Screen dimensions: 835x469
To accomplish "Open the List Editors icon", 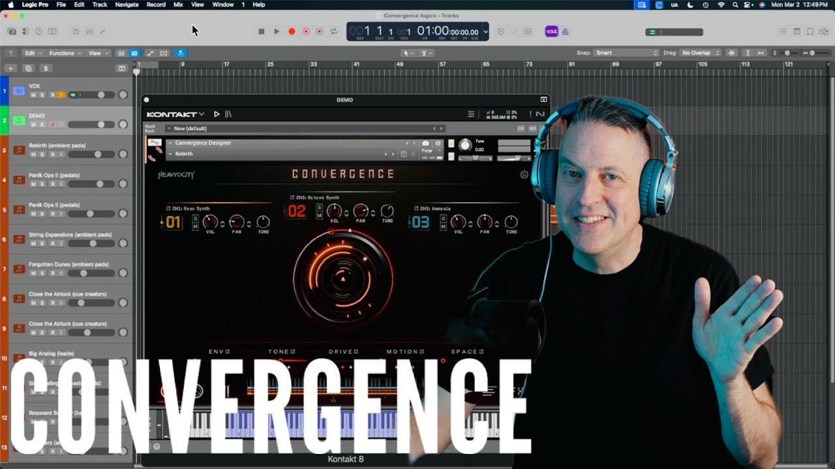I will pyautogui.click(x=783, y=31).
